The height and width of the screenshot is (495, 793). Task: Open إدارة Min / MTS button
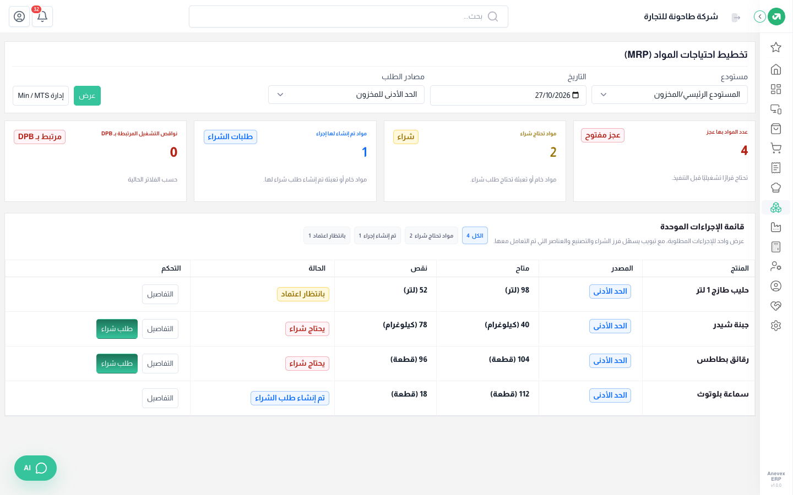pyautogui.click(x=41, y=96)
